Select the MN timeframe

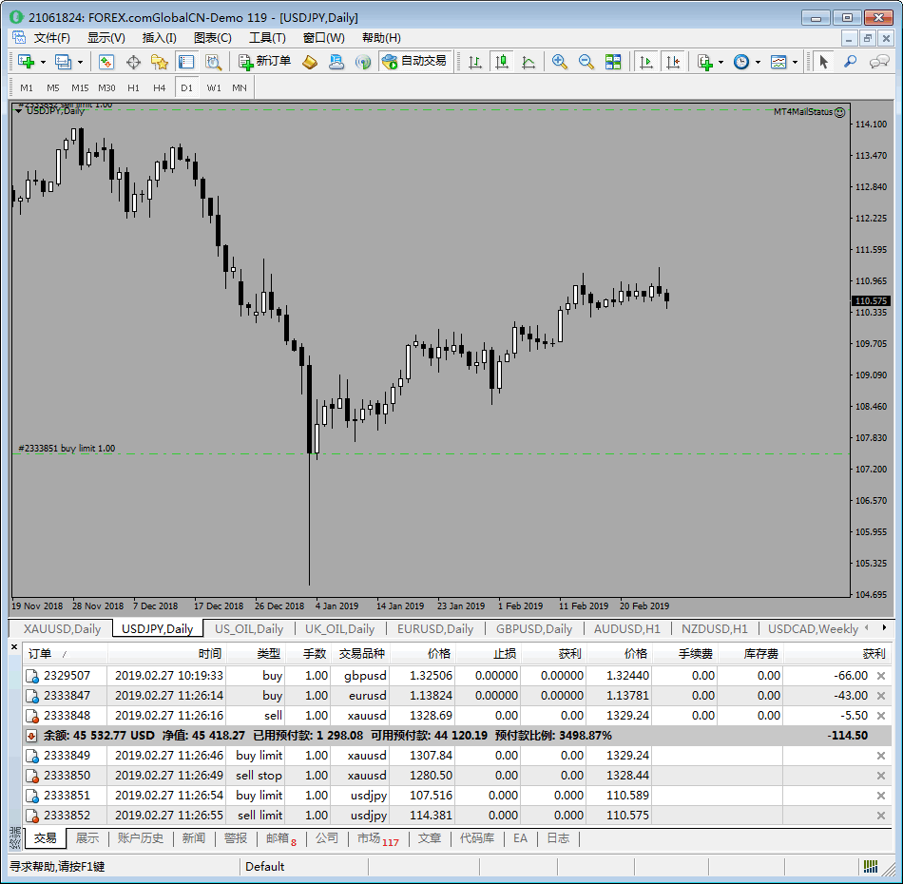click(240, 88)
